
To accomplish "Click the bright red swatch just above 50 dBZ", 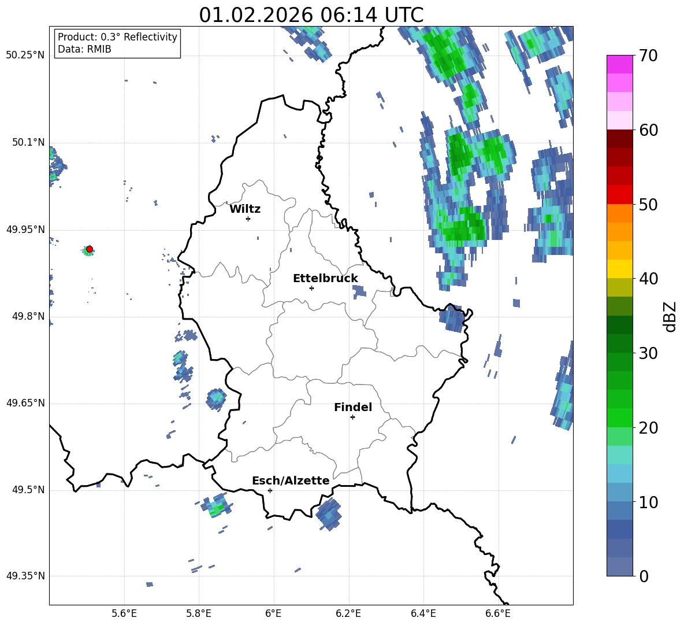I will [619, 195].
